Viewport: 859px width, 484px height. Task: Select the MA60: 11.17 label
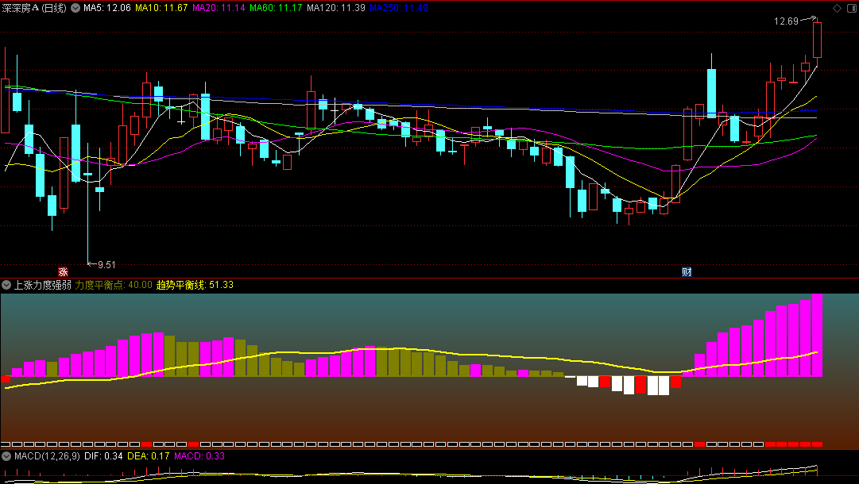[276, 8]
